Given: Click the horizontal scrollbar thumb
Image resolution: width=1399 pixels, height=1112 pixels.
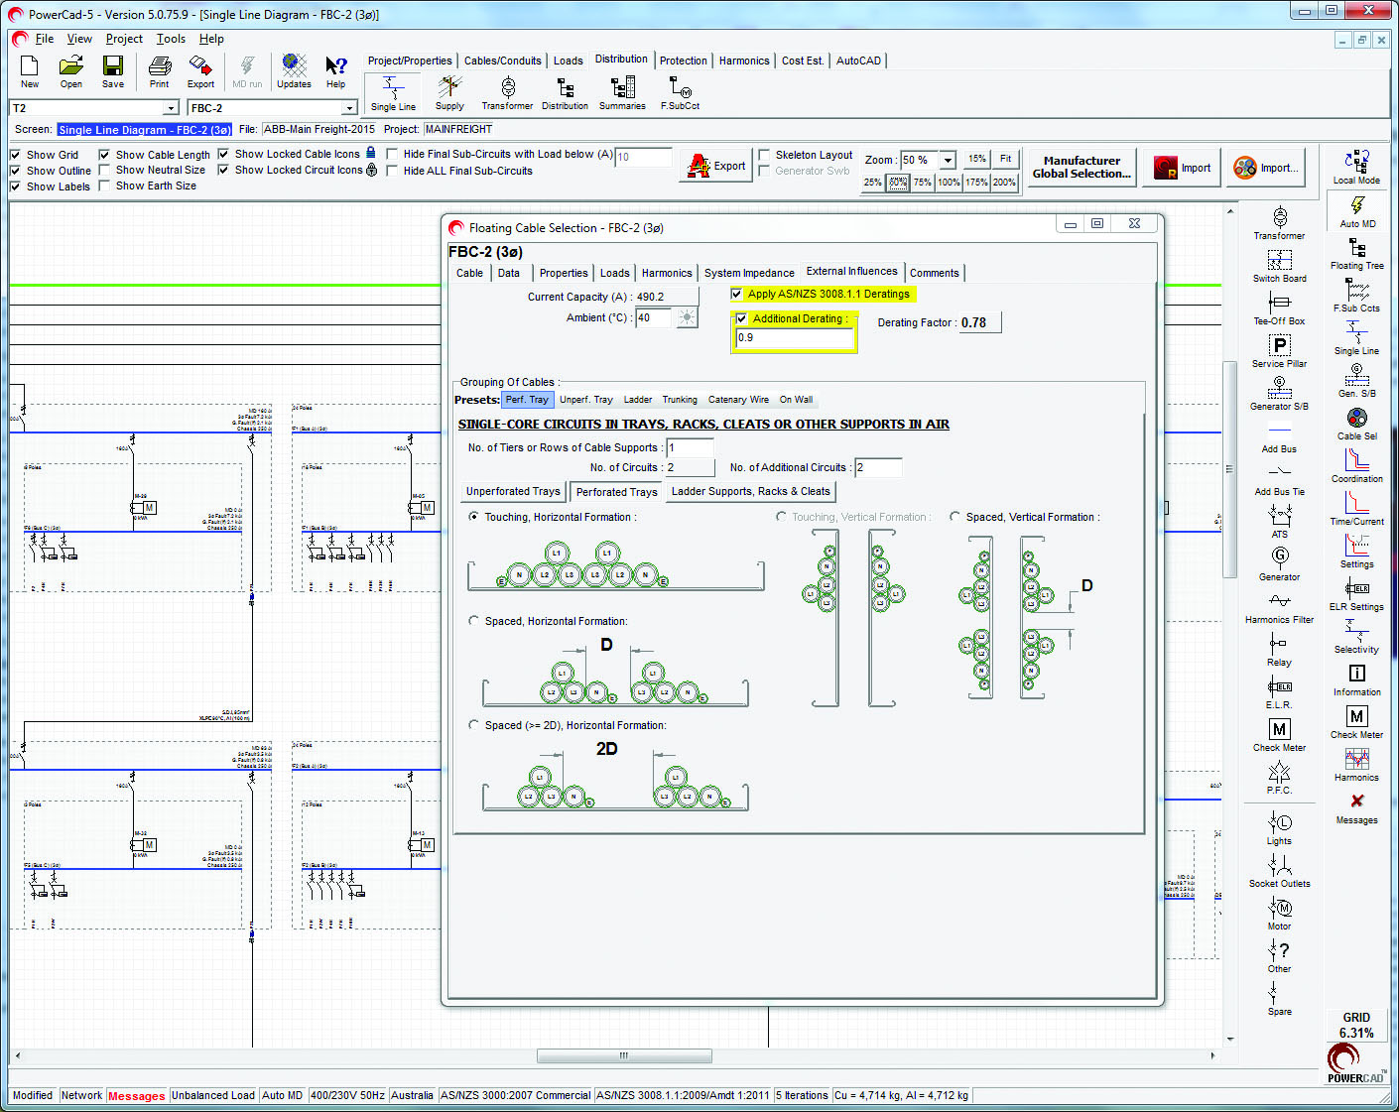Looking at the screenshot, I should tap(624, 1055).
